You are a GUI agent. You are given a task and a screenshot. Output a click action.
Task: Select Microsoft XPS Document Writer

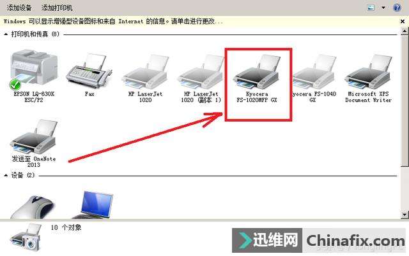click(x=368, y=78)
